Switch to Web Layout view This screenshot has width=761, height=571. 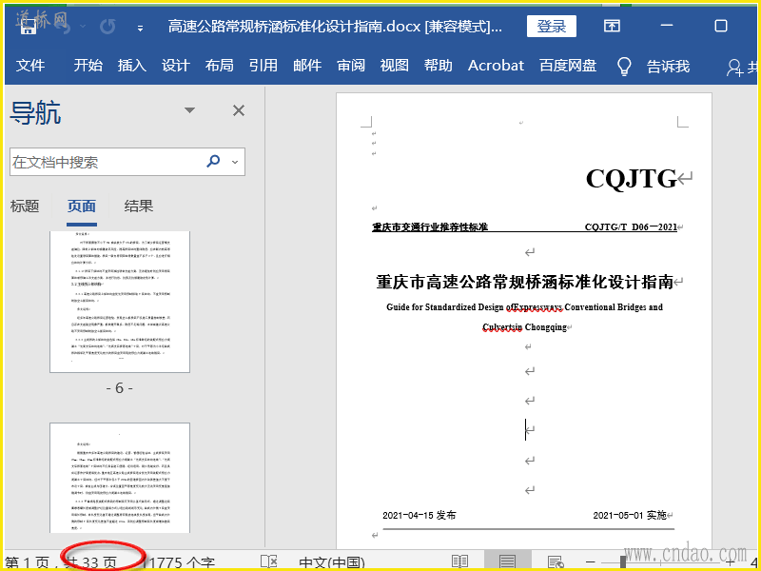(556, 561)
